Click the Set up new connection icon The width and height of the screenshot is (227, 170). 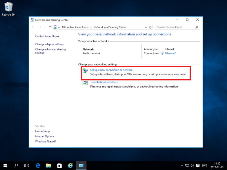click(85, 70)
